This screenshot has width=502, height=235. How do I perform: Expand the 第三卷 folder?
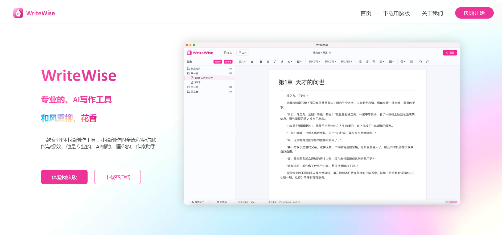click(209, 92)
